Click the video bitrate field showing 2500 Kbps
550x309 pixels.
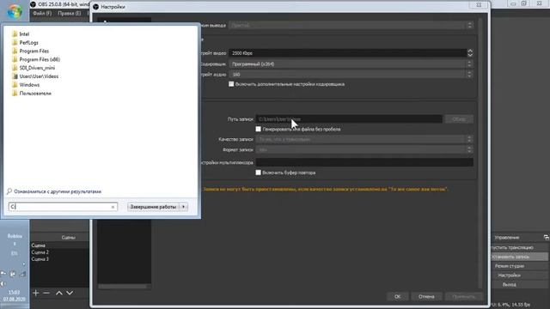(x=347, y=53)
